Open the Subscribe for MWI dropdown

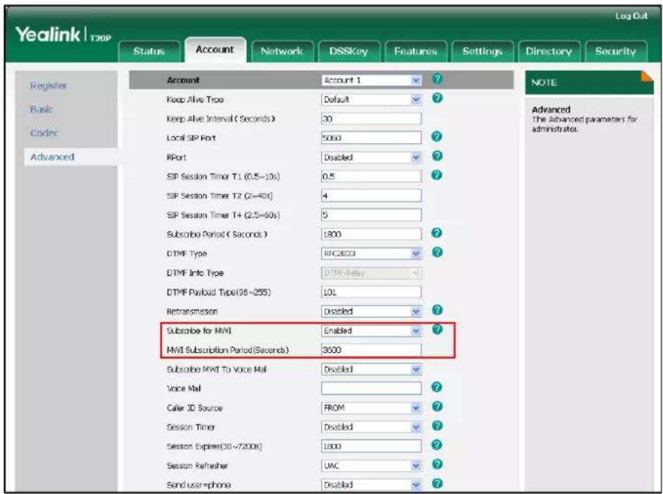tap(371, 331)
